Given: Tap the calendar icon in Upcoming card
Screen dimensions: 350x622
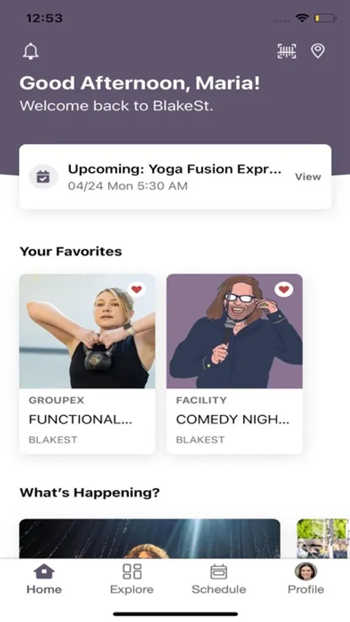Looking at the screenshot, I should (x=43, y=176).
